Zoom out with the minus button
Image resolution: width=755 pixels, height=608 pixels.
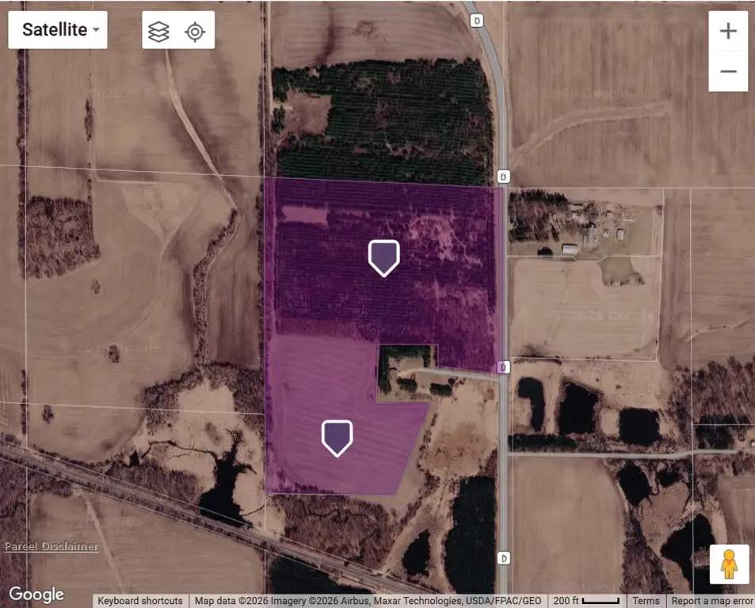click(x=728, y=71)
